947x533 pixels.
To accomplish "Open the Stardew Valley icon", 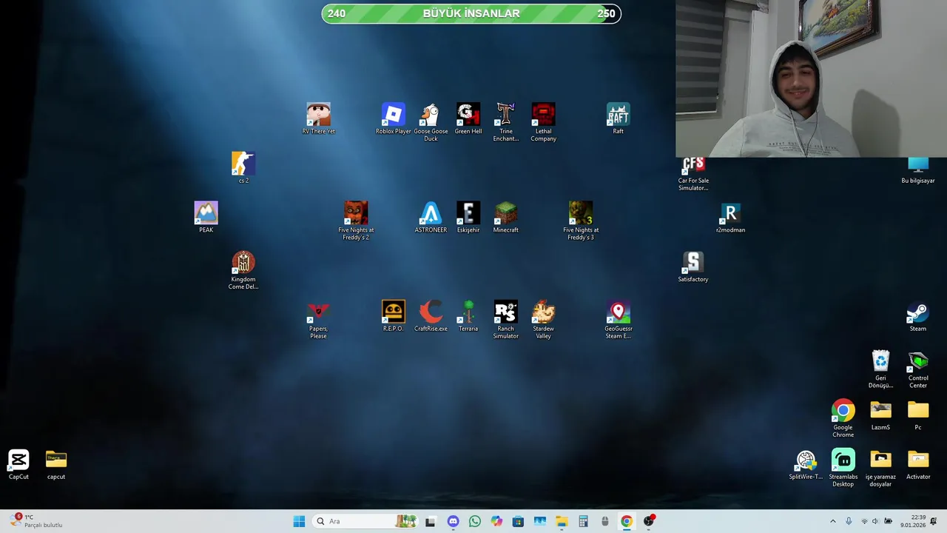I will point(543,320).
